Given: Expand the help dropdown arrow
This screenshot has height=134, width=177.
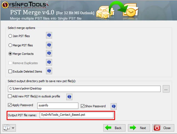Looking at the screenshot, I should click(x=13, y=128).
